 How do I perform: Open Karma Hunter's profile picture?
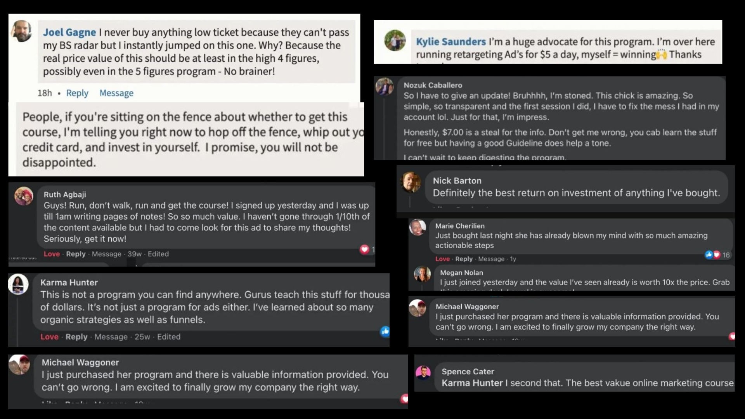click(x=18, y=284)
